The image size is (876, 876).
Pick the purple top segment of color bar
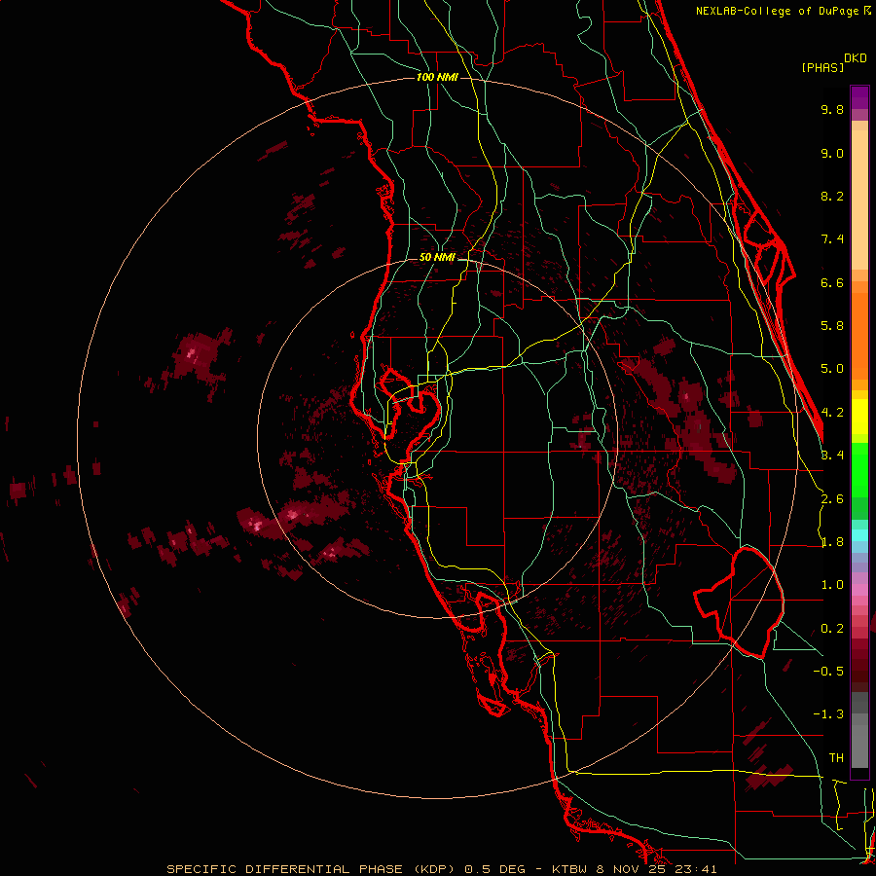pyautogui.click(x=859, y=97)
